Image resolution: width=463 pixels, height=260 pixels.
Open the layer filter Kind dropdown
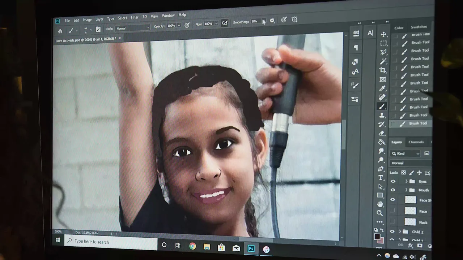(405, 153)
